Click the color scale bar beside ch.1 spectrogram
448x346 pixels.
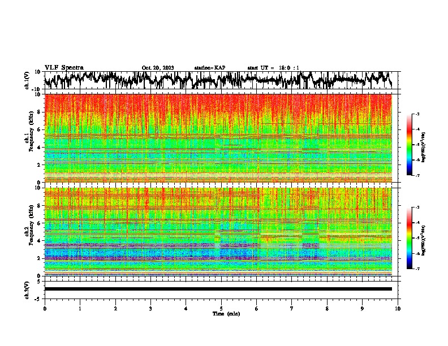point(409,145)
